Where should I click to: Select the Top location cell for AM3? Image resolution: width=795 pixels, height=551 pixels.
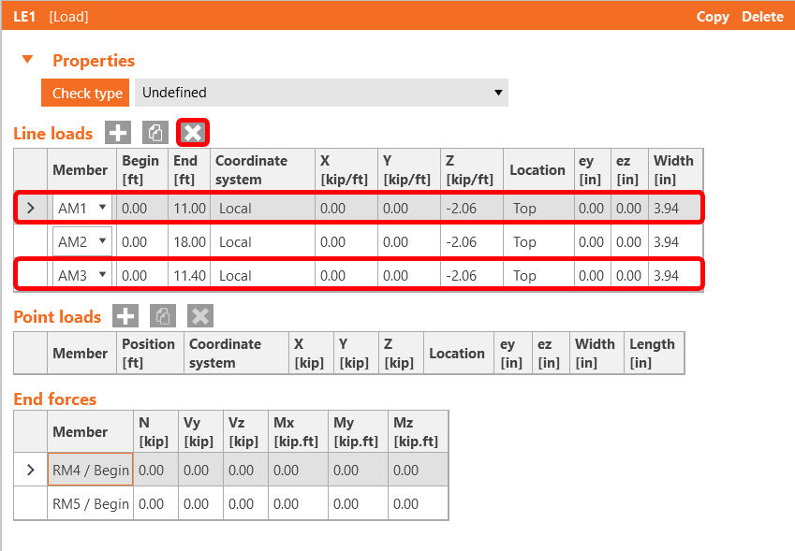(537, 274)
